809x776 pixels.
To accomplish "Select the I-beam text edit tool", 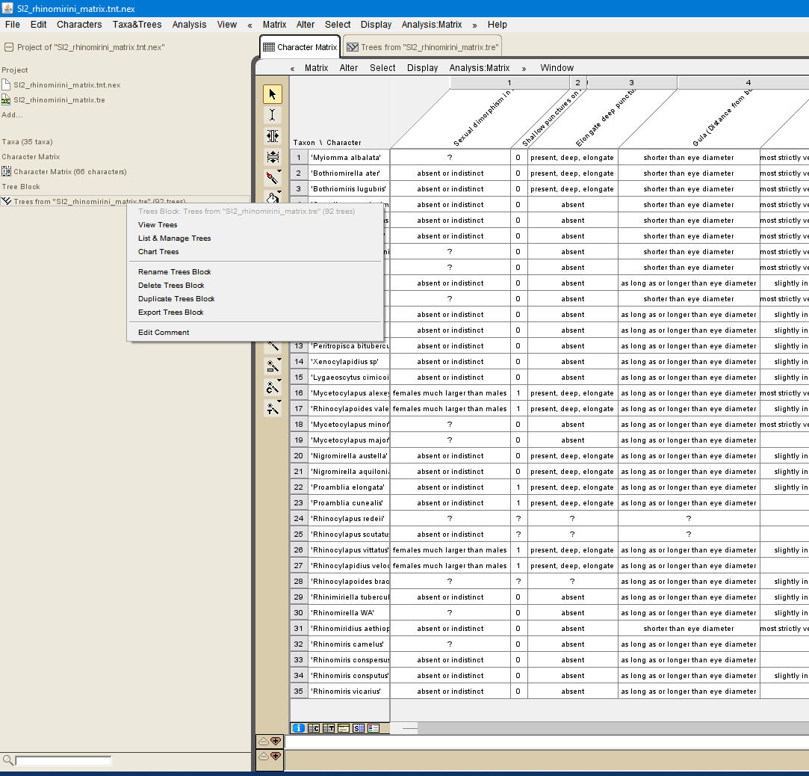I will point(273,114).
